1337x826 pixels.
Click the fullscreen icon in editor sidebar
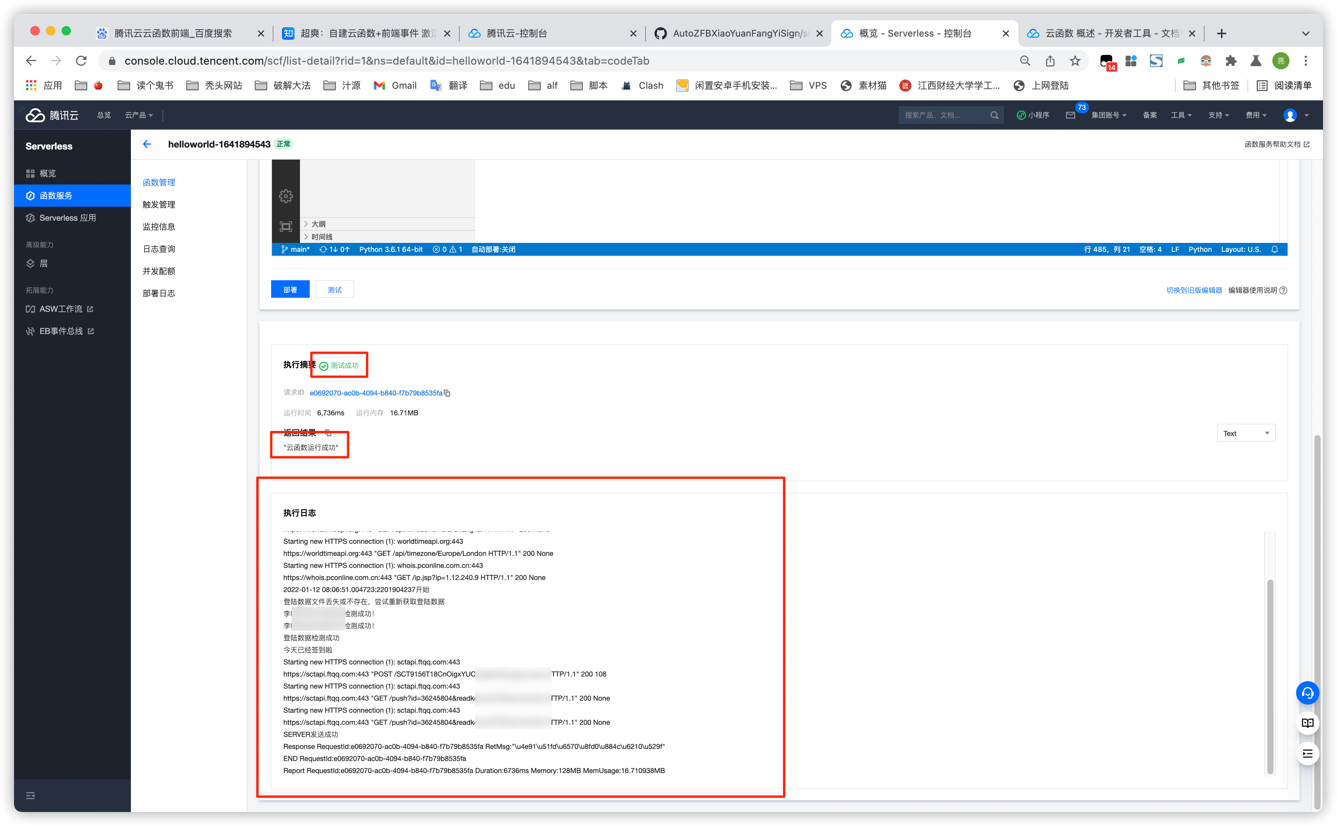(x=286, y=226)
